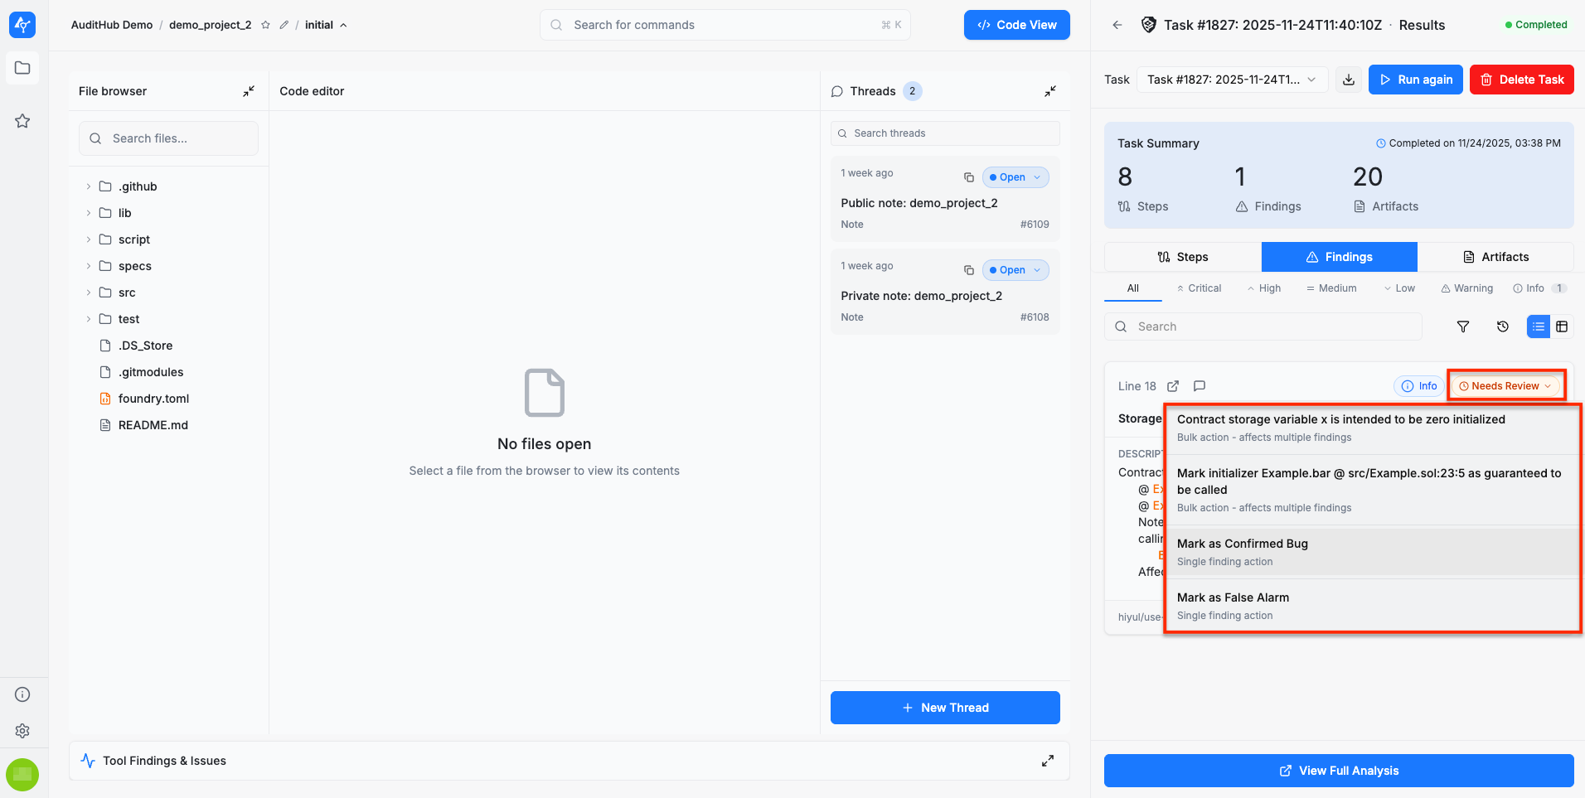Click the download task results icon
This screenshot has width=1585, height=798.
pos(1349,80)
